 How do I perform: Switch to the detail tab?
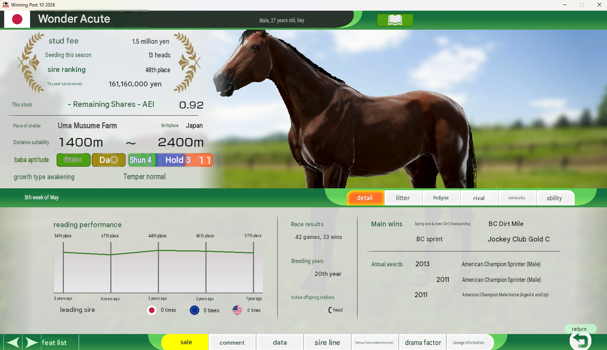[x=365, y=198]
